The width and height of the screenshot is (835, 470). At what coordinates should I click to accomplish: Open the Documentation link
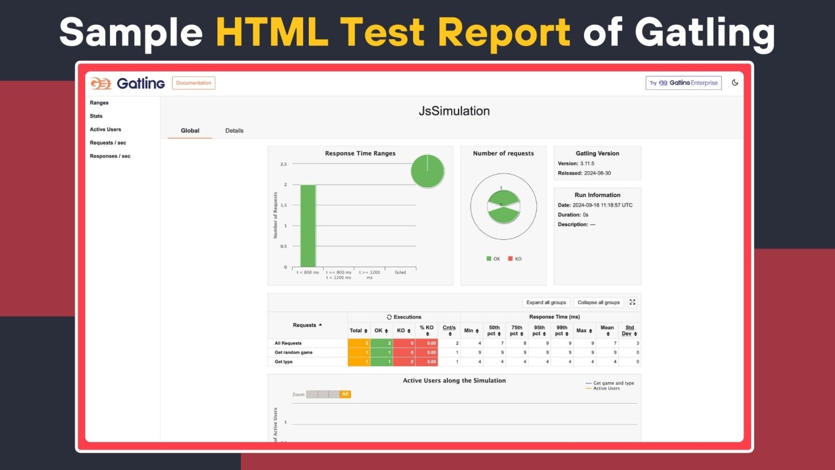pyautogui.click(x=194, y=83)
